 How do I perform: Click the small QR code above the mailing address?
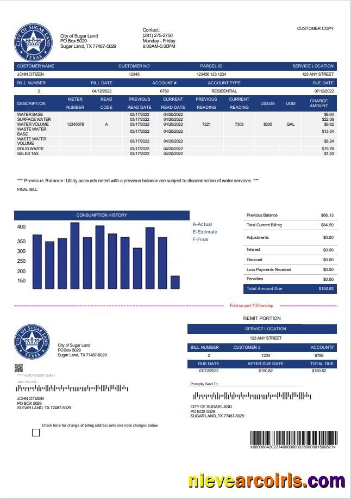(18, 368)
